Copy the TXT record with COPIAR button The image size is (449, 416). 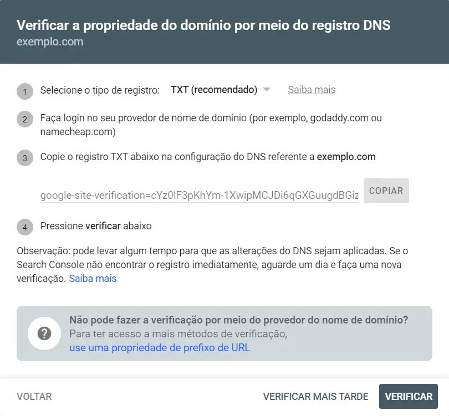click(386, 191)
